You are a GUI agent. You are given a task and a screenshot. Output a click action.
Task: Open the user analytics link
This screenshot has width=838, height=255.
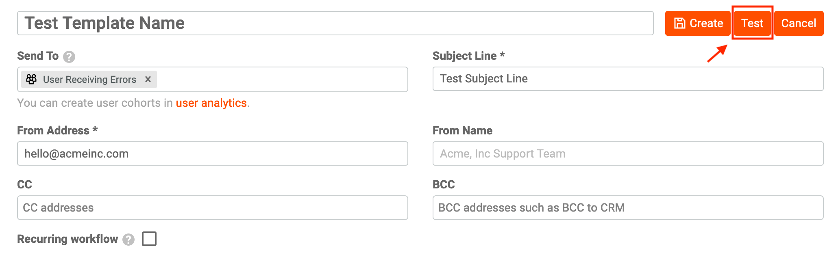point(211,103)
